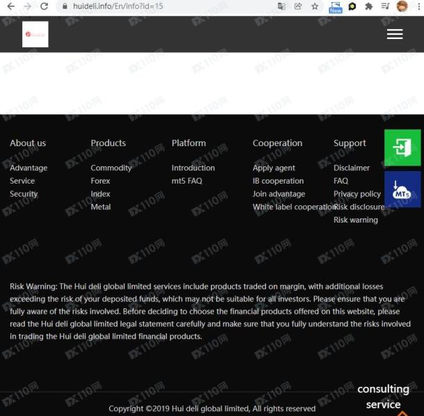
Task: Open the mt5 FAQ link
Action: click(187, 181)
